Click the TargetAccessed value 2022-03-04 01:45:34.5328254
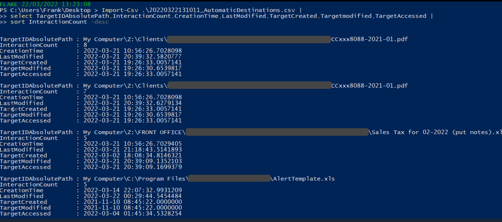502x222 pixels. coord(132,214)
